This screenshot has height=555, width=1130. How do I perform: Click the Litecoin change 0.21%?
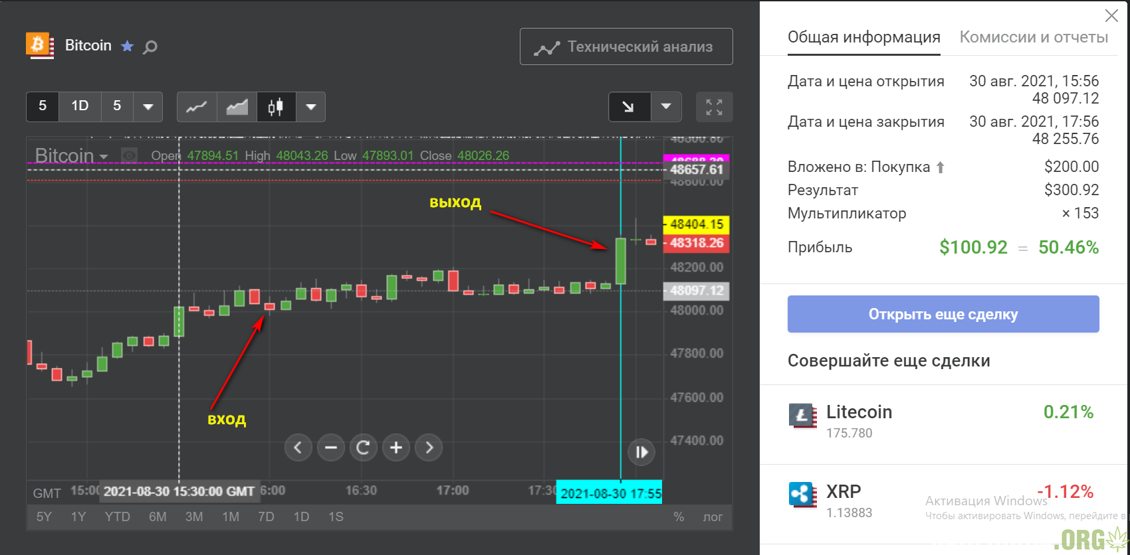[x=1068, y=412]
